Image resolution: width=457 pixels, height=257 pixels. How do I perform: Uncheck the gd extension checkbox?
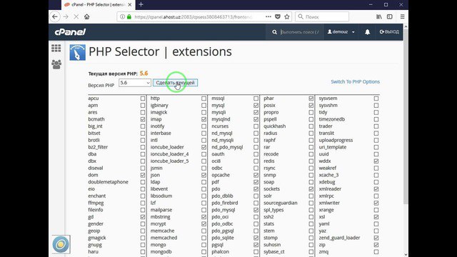(x=143, y=217)
